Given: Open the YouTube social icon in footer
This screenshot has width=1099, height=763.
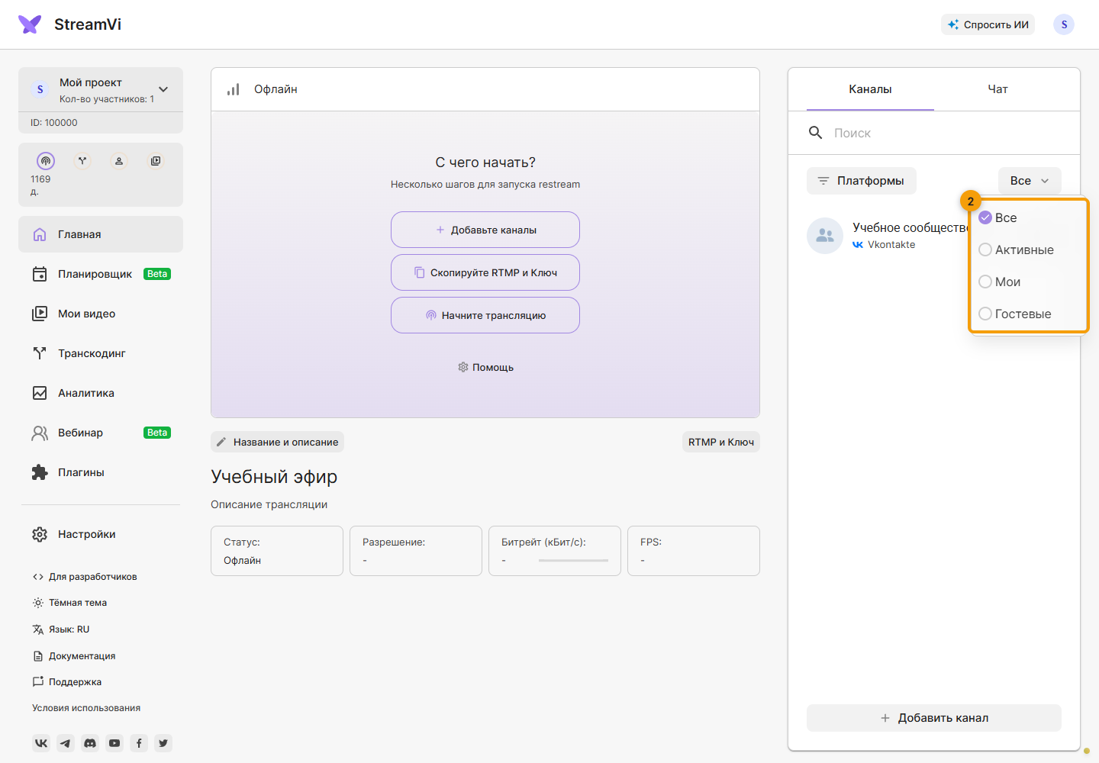Looking at the screenshot, I should click(114, 743).
